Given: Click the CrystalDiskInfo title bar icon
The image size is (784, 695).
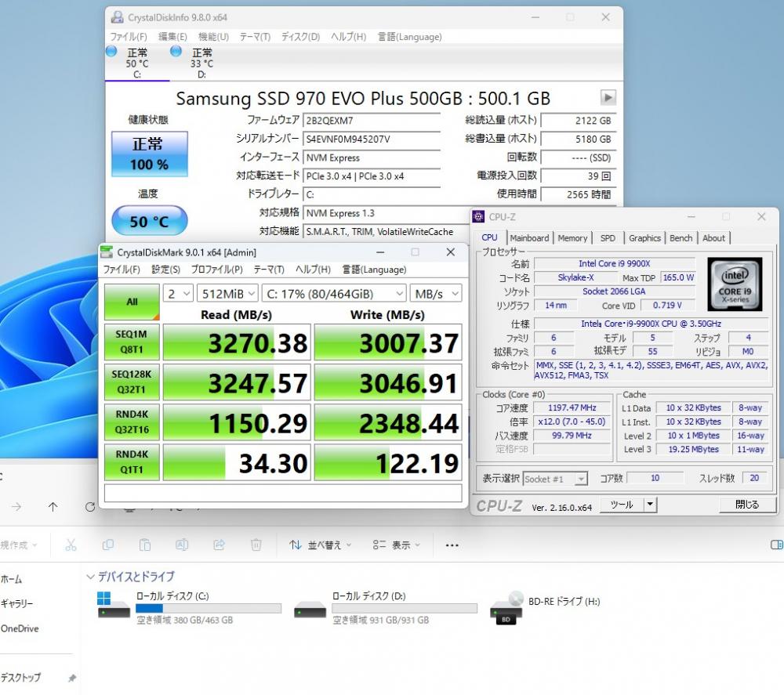Looking at the screenshot, I should point(117,17).
